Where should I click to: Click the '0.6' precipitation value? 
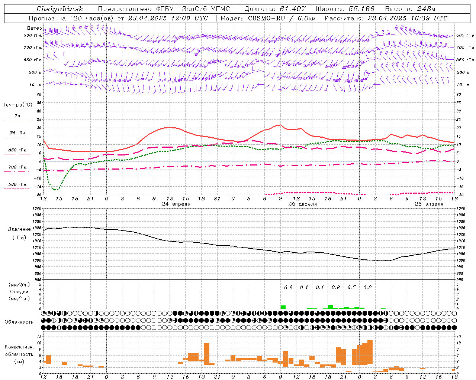tap(288, 287)
